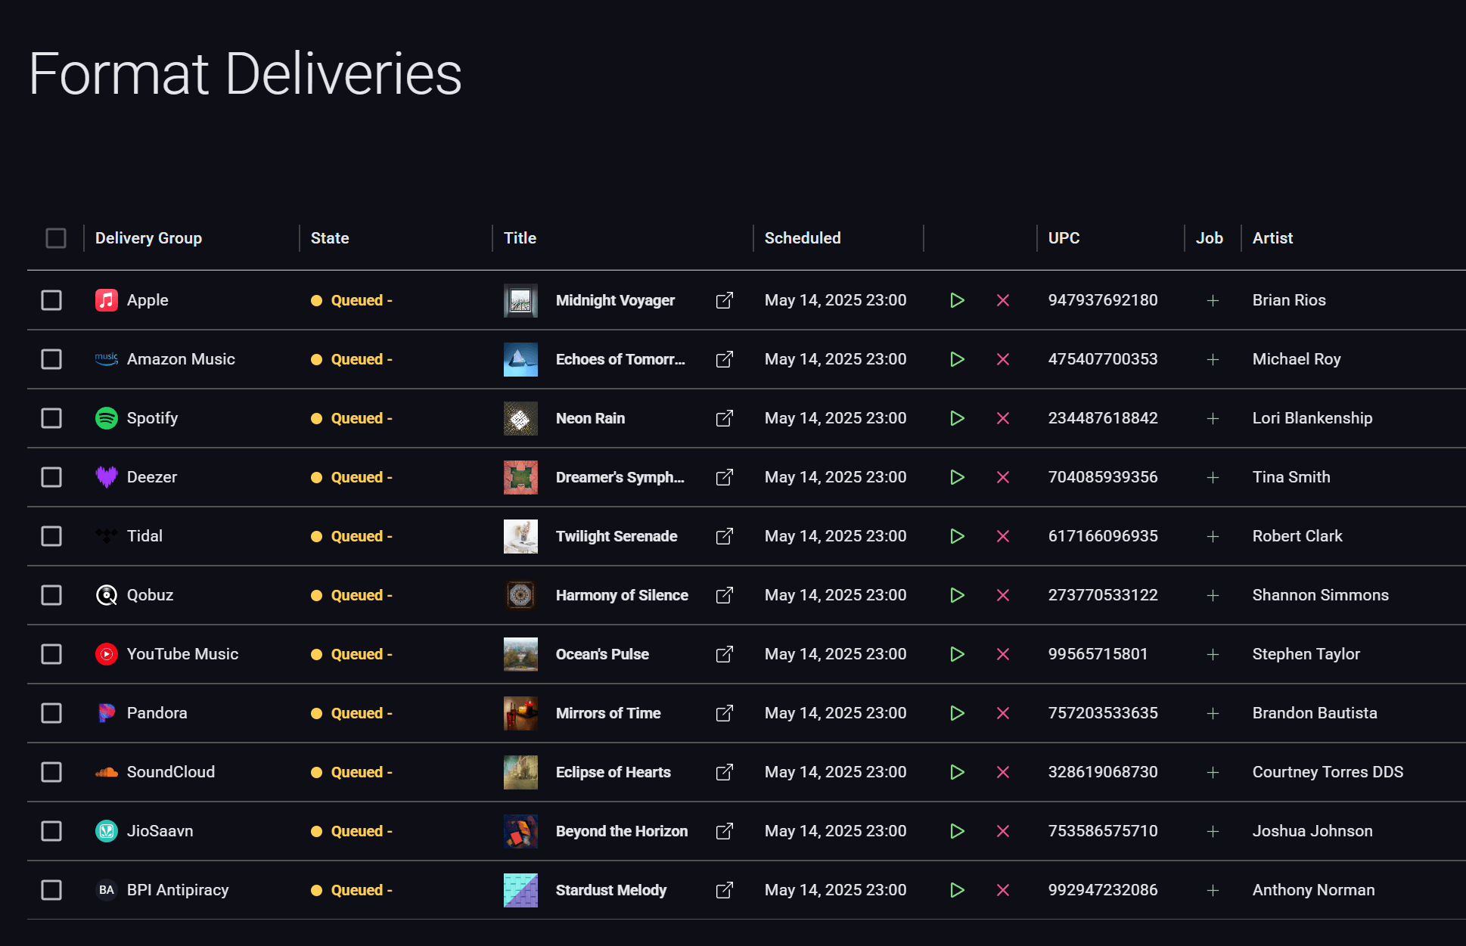Cancel the Apple delivery with red X
Screen dimensions: 1466x946
1003,300
